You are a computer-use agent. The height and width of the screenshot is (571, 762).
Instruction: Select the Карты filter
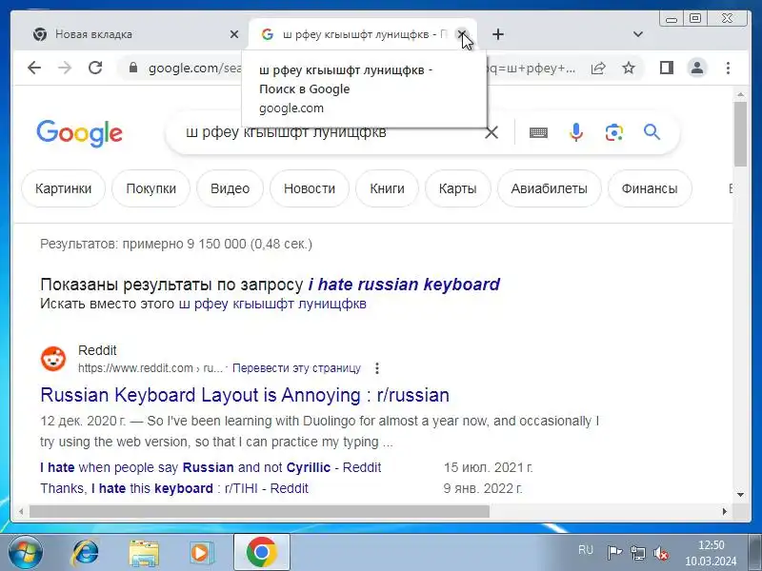click(x=458, y=188)
